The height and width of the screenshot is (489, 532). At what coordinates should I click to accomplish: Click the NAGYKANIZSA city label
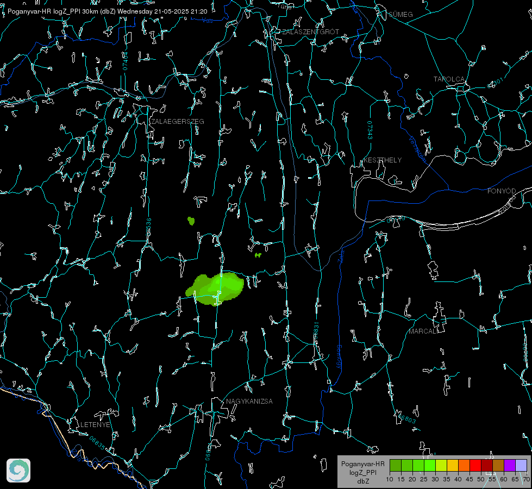pyautogui.click(x=249, y=401)
